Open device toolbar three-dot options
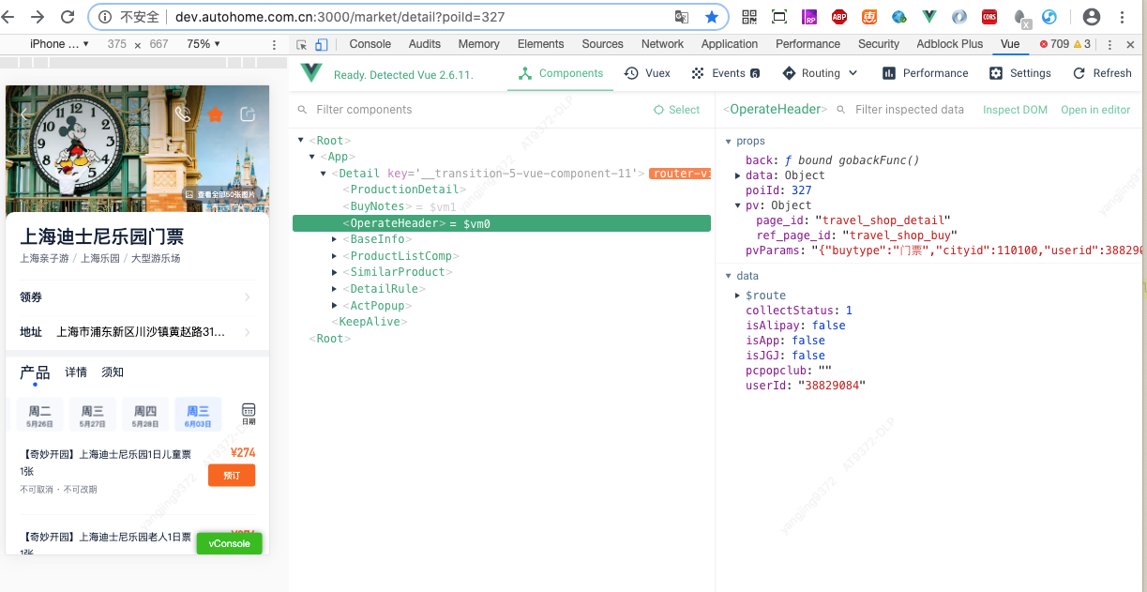Image resolution: width=1147 pixels, height=592 pixels. (274, 44)
